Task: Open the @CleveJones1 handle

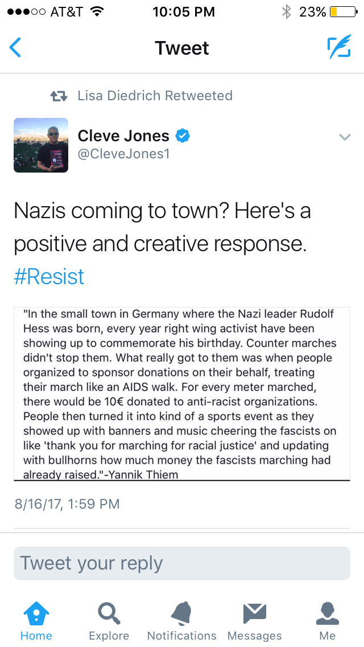Action: coord(123,154)
